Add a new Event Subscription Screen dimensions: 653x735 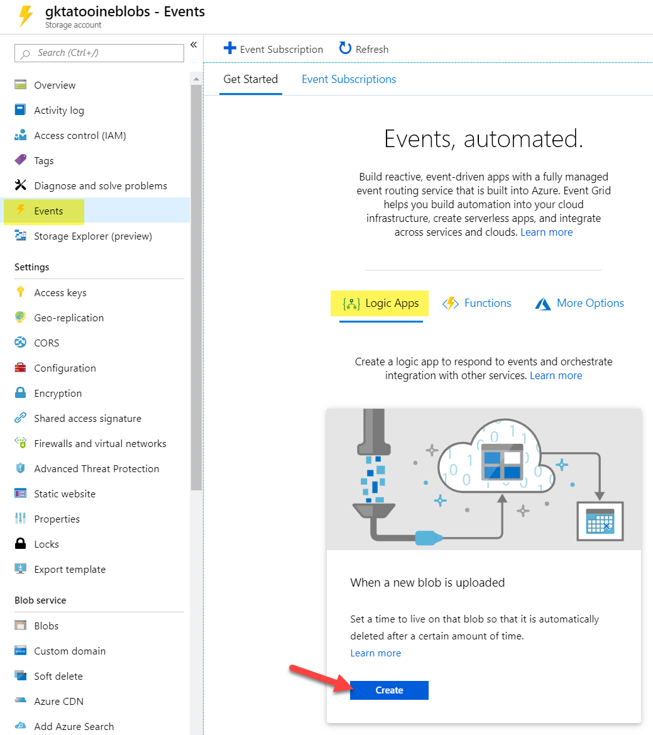[x=273, y=49]
